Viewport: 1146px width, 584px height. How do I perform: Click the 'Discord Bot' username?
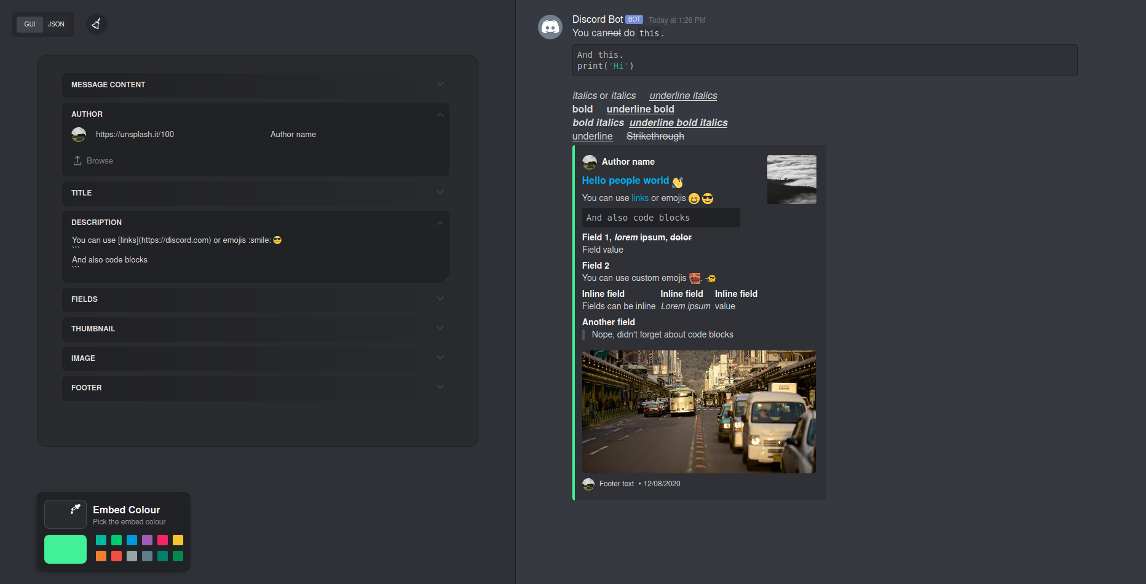[x=598, y=20]
